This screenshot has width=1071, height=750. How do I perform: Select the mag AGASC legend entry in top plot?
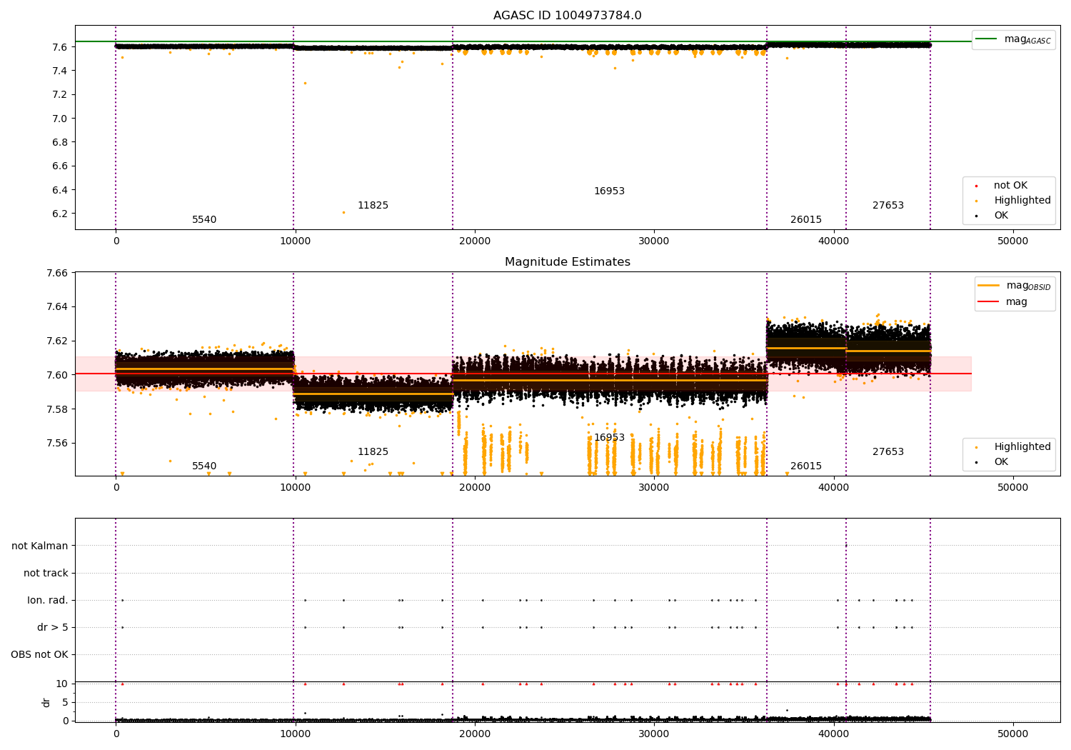(x=1013, y=39)
